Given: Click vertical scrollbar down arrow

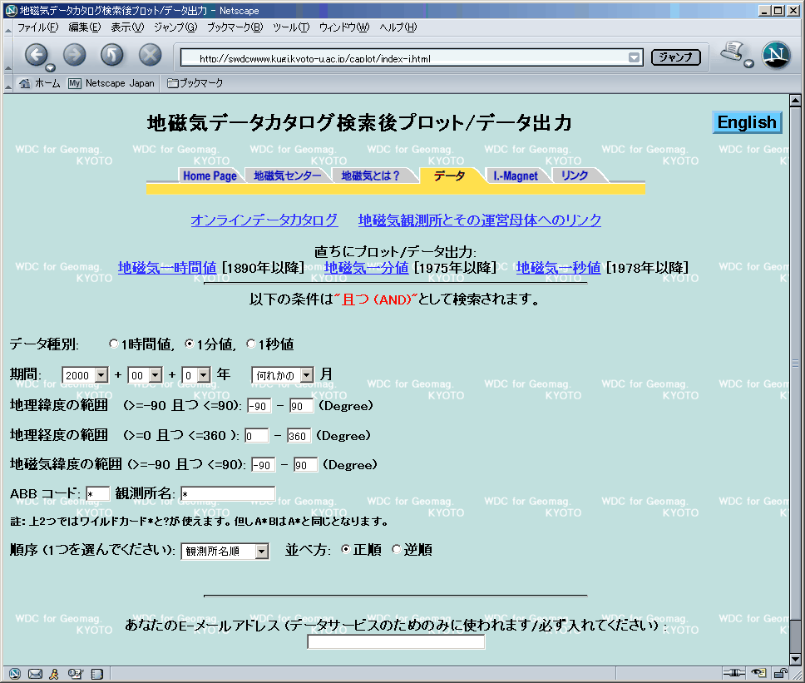Looking at the screenshot, I should point(795,659).
